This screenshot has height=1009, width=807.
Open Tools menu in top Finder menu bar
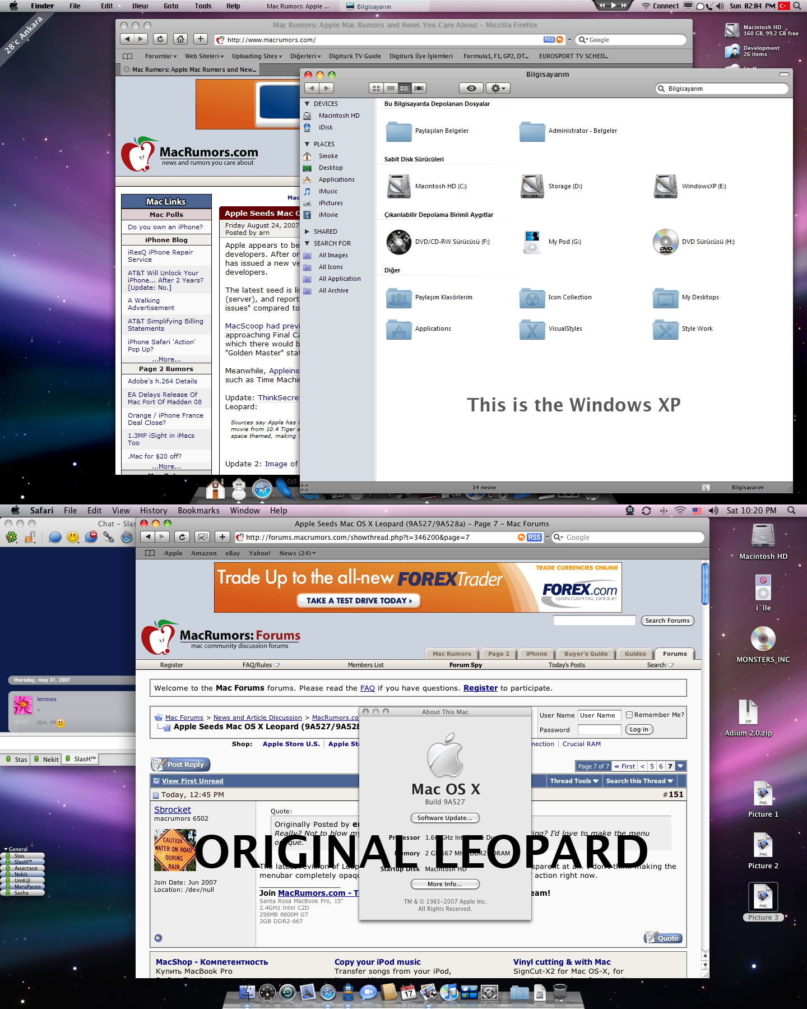[x=203, y=6]
